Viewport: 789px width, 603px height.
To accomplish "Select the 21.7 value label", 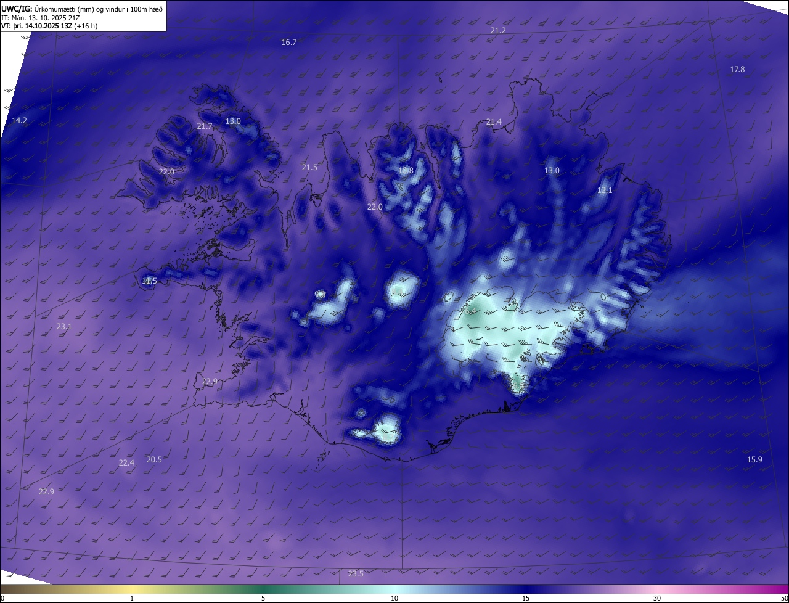I will tap(205, 126).
